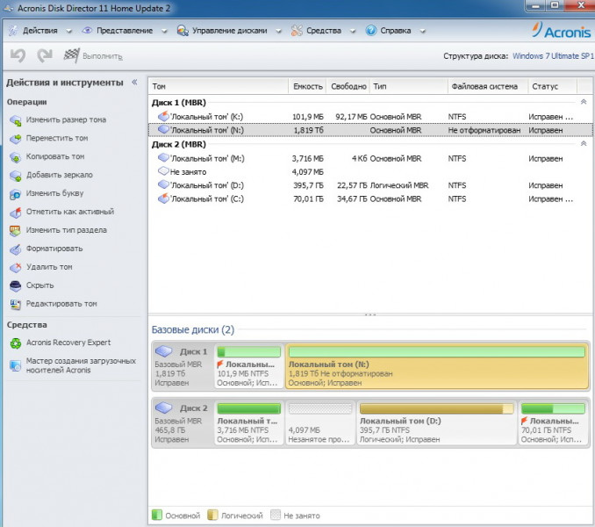This screenshot has width=595, height=527.
Task: Select volume D: block in disk map
Action: click(x=436, y=422)
